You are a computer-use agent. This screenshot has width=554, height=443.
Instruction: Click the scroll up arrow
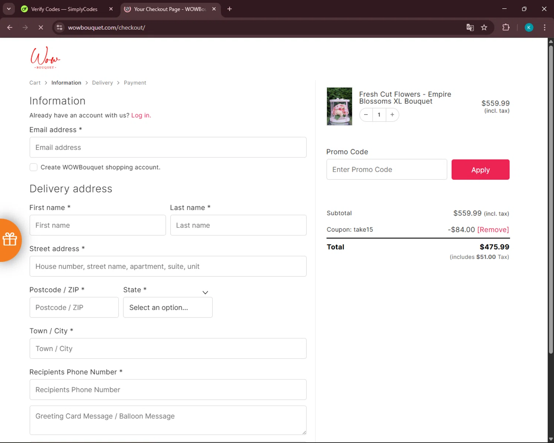(x=551, y=41)
